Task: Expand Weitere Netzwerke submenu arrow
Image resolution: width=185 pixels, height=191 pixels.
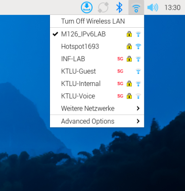Action: coord(138,108)
